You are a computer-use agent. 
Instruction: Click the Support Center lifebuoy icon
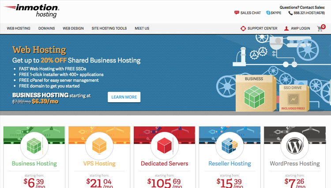coord(243,29)
